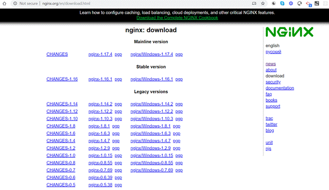Open CHANGES-1.12 link
Viewport: 329px width, 190px height.
[x=62, y=111]
